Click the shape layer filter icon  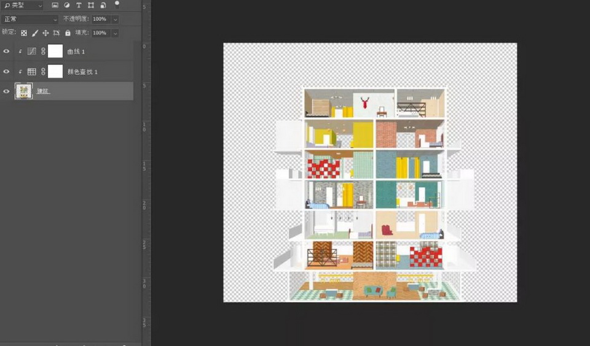(91, 6)
